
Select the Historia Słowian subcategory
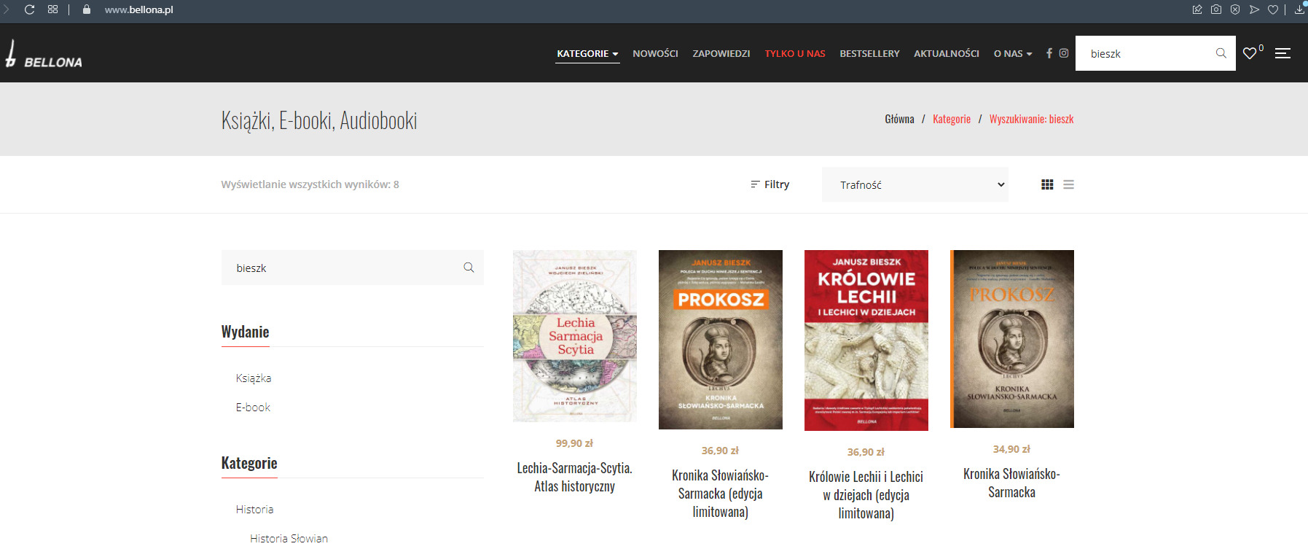point(289,538)
